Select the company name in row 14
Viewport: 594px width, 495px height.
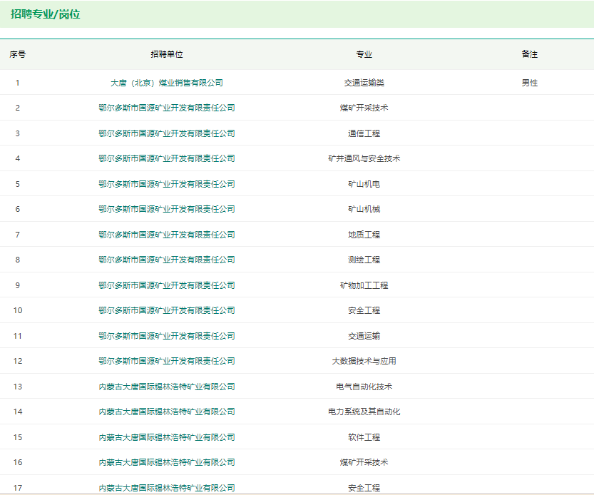(x=167, y=412)
